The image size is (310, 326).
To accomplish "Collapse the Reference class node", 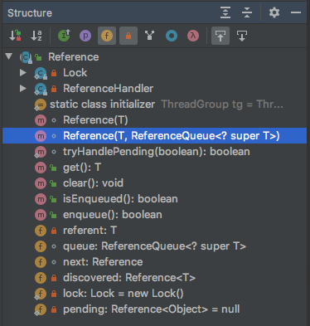I will (9, 56).
